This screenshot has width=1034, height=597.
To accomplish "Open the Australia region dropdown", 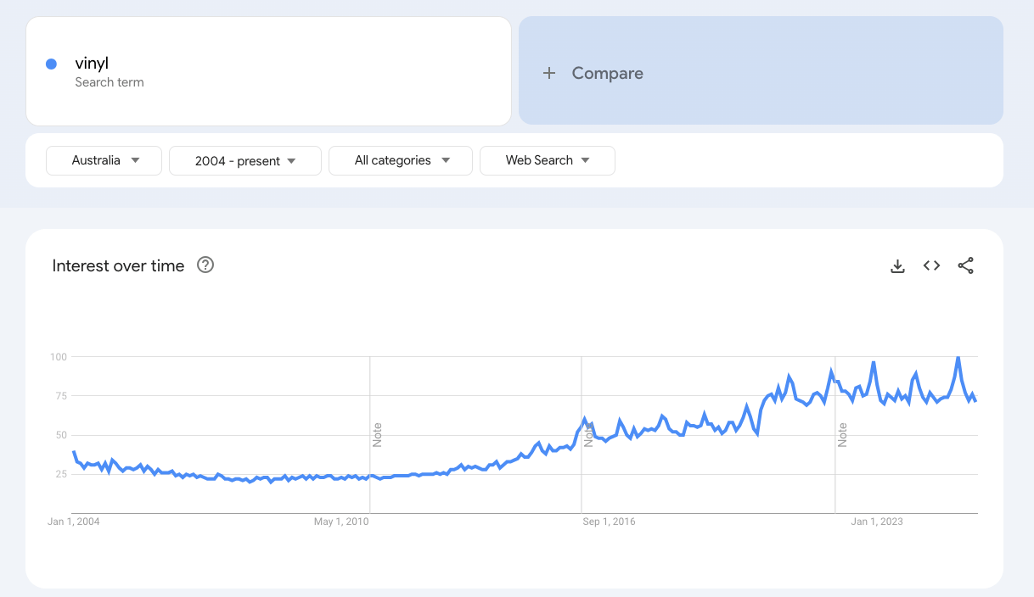I will tap(104, 160).
